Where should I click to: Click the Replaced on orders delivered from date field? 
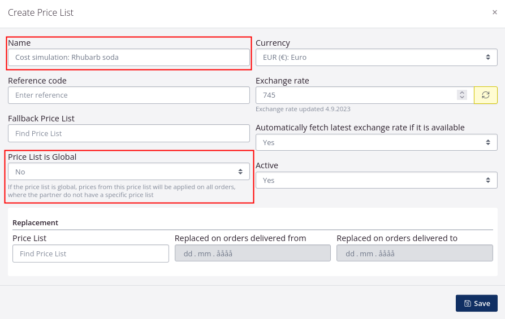click(252, 254)
